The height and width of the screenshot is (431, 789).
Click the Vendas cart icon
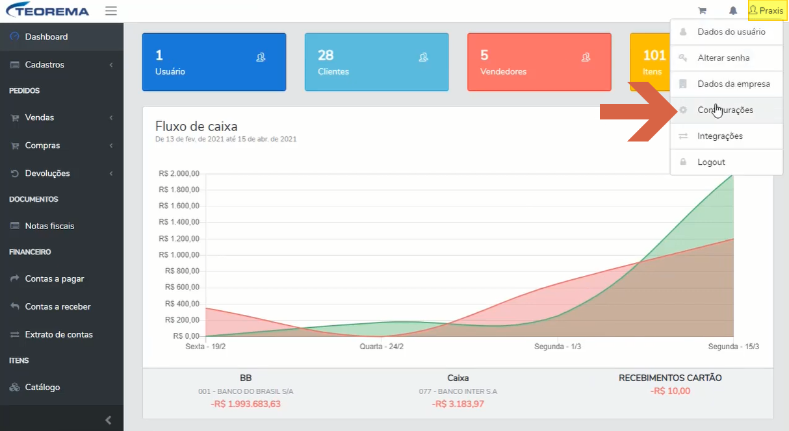point(14,118)
